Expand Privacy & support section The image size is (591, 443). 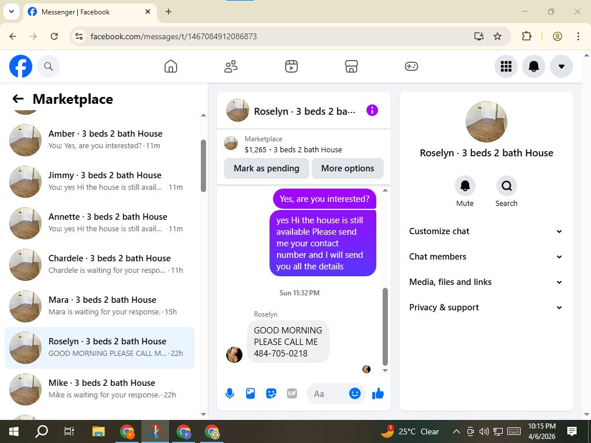tap(486, 307)
